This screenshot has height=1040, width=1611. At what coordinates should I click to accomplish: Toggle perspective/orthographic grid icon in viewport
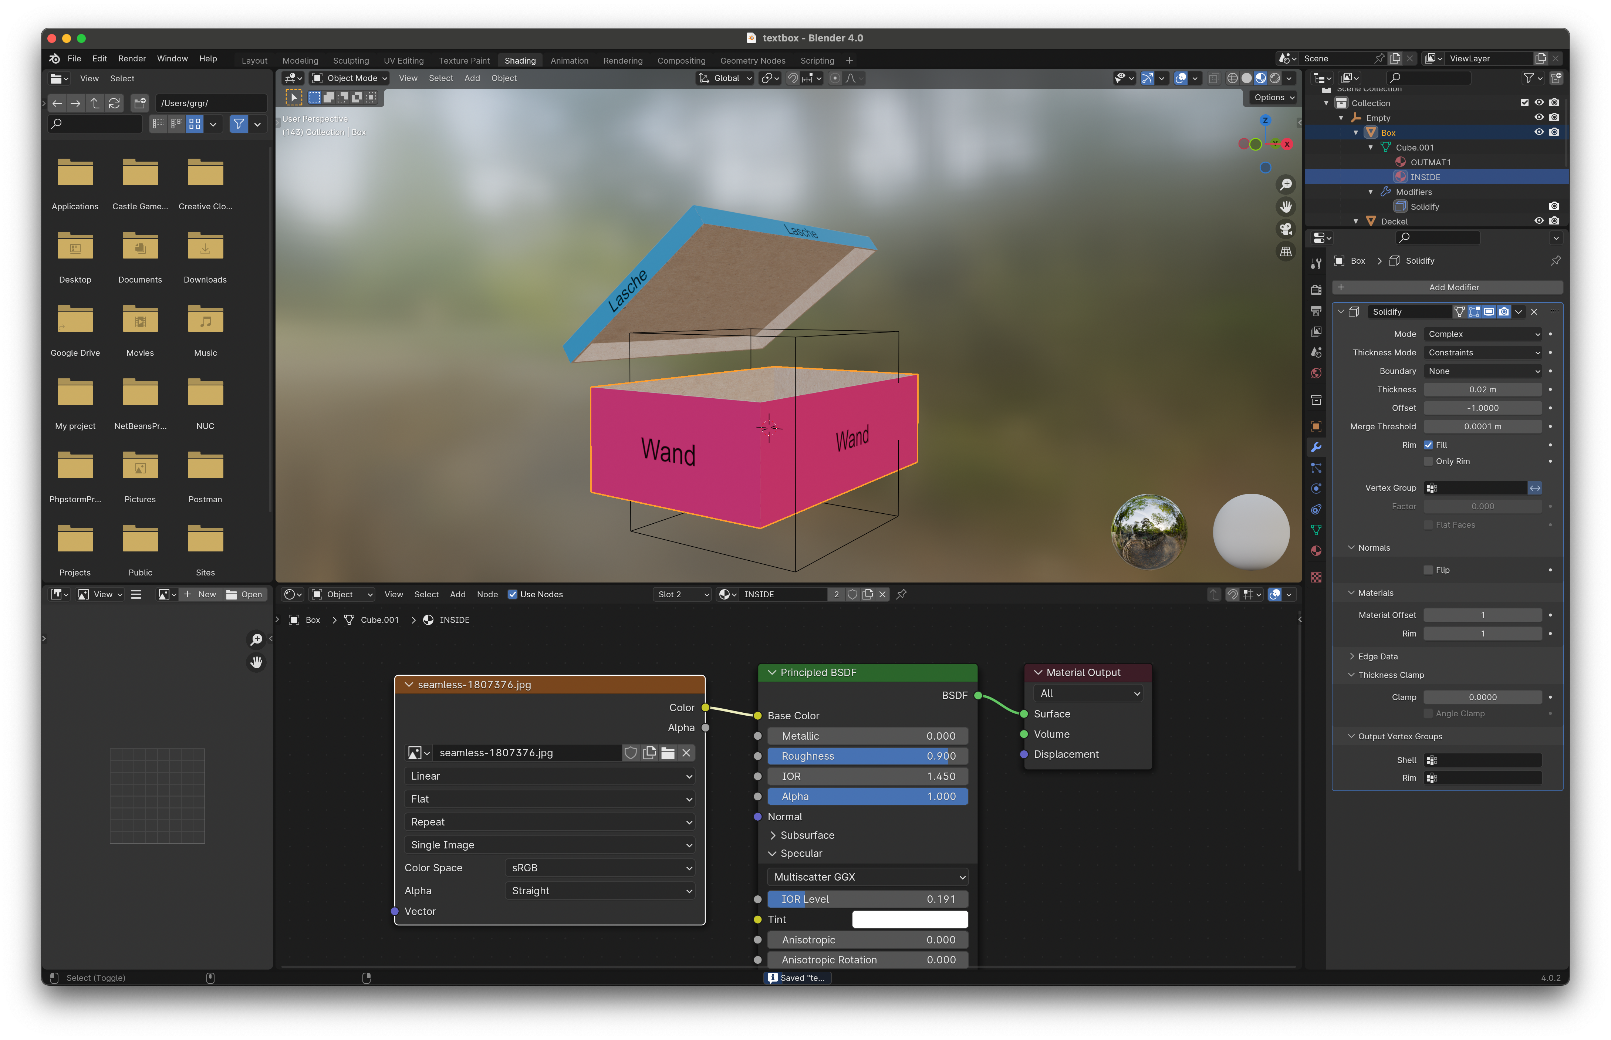pyautogui.click(x=1286, y=251)
